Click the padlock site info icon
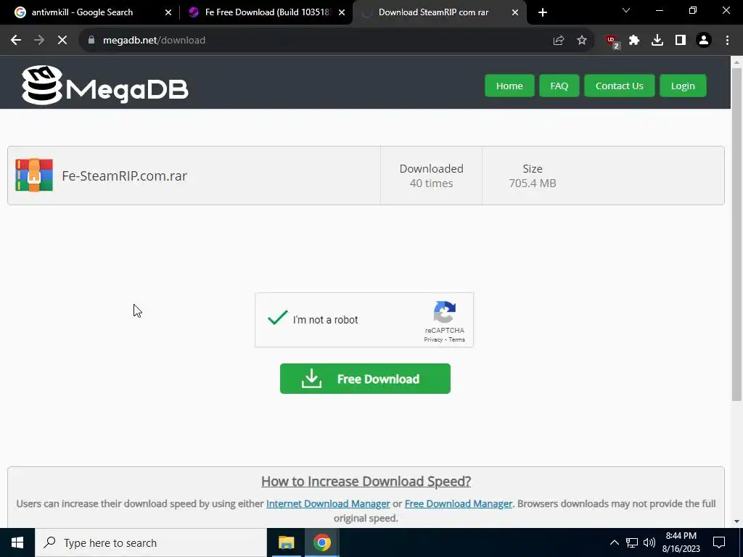 pos(91,41)
